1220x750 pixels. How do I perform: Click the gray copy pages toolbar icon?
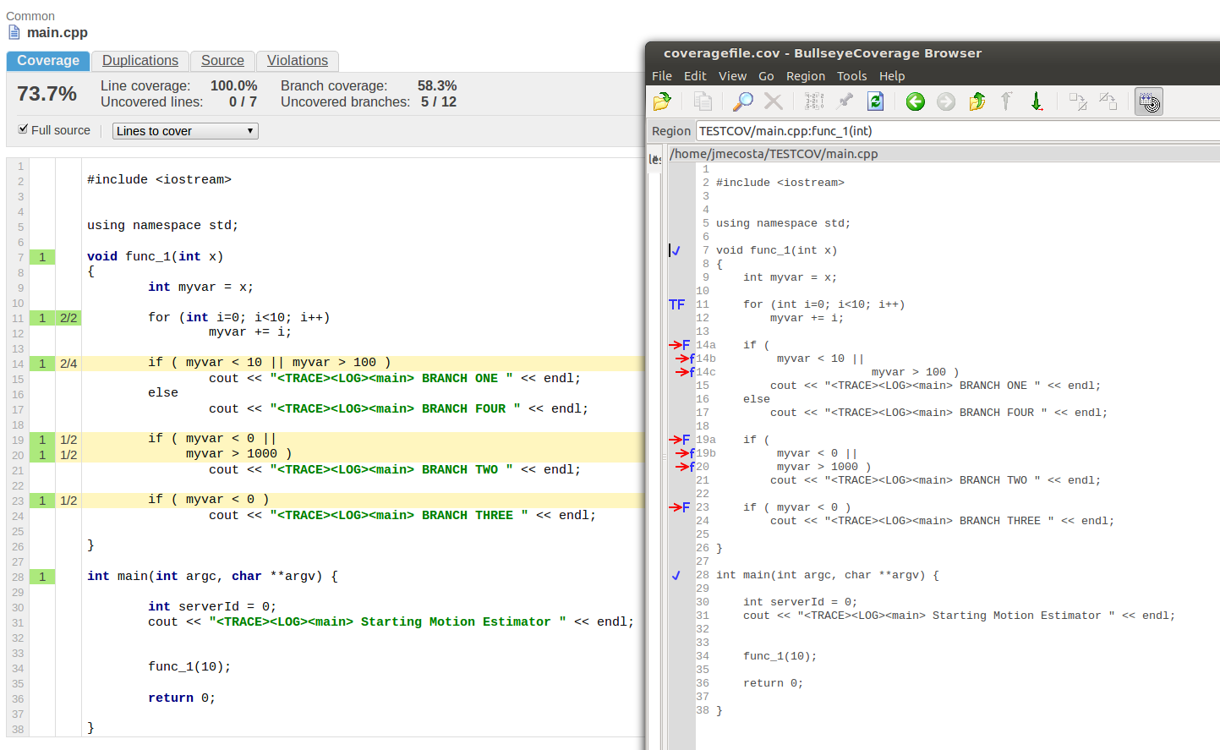point(703,101)
